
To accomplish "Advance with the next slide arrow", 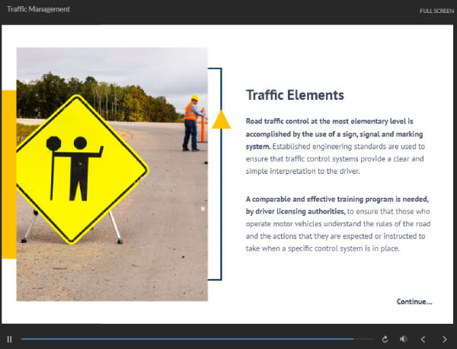I will pos(445,339).
